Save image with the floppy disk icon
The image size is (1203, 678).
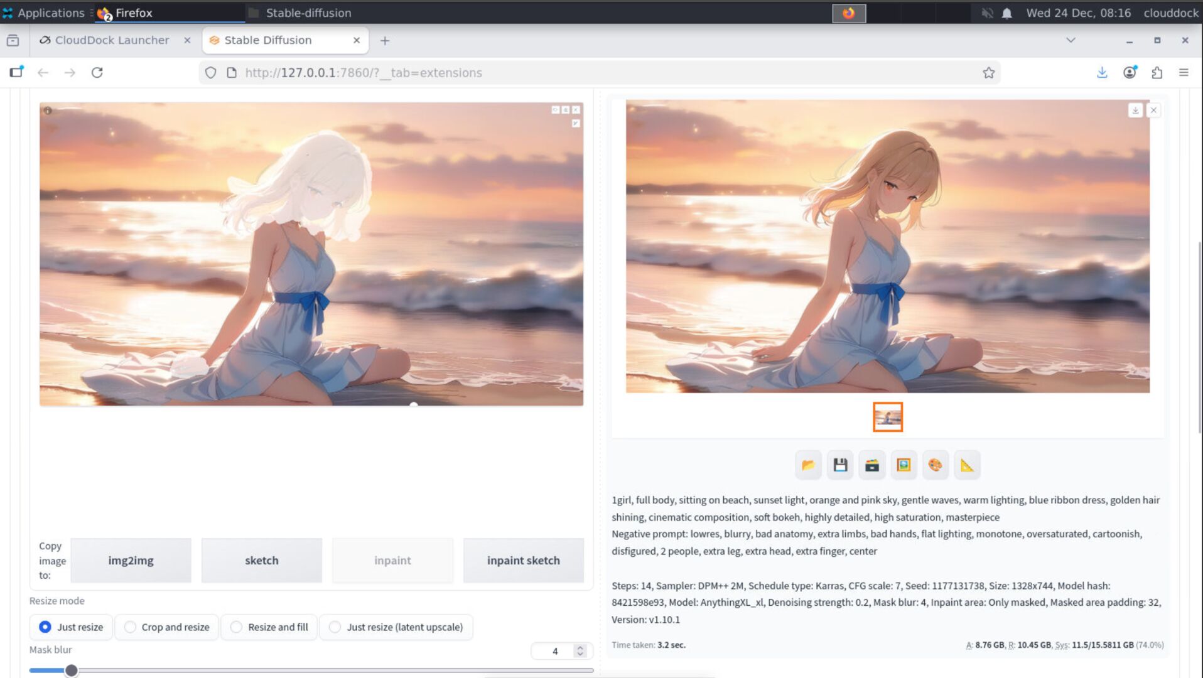(840, 465)
